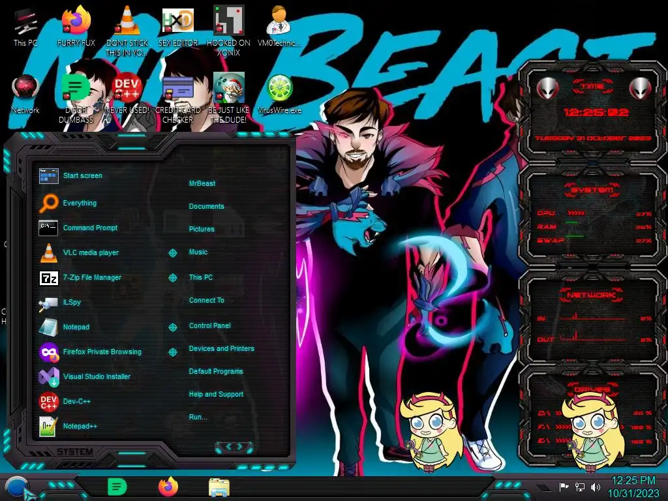Open Documents from start menu
668x501 pixels.
click(206, 206)
